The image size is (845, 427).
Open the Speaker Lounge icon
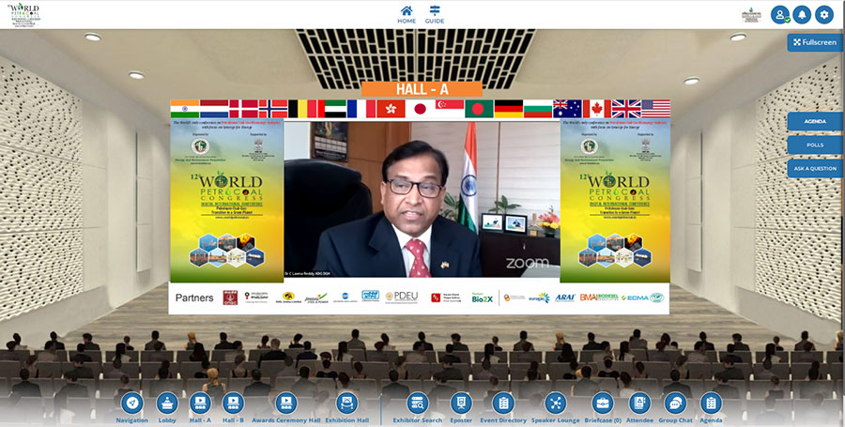point(555,403)
